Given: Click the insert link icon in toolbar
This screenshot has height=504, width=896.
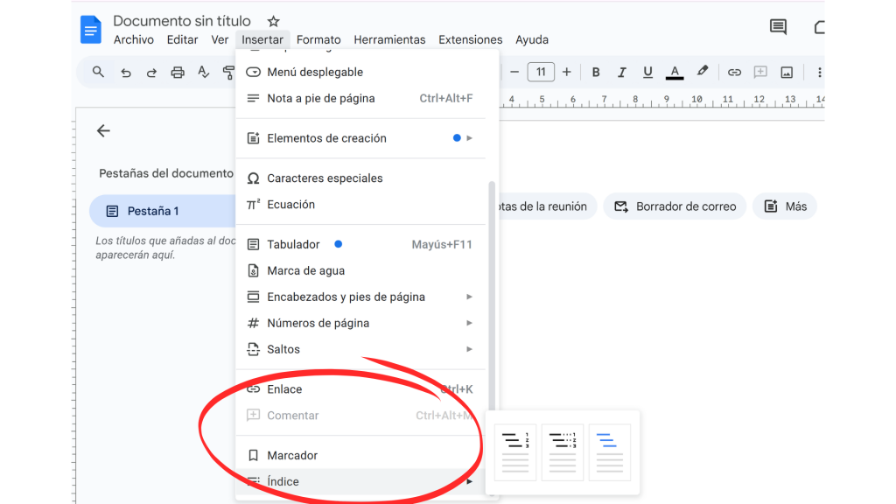Looking at the screenshot, I should click(734, 73).
